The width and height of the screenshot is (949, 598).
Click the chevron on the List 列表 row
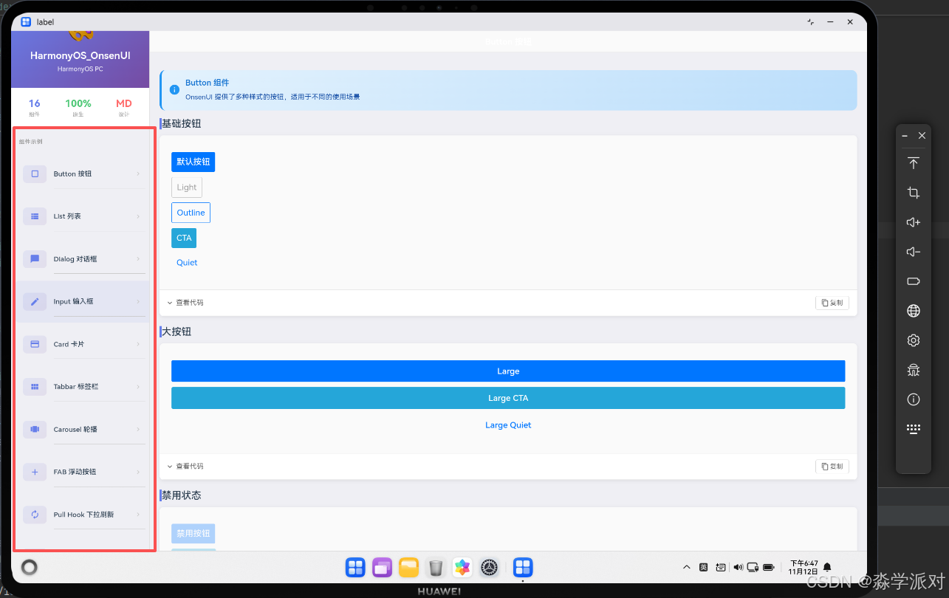(138, 216)
